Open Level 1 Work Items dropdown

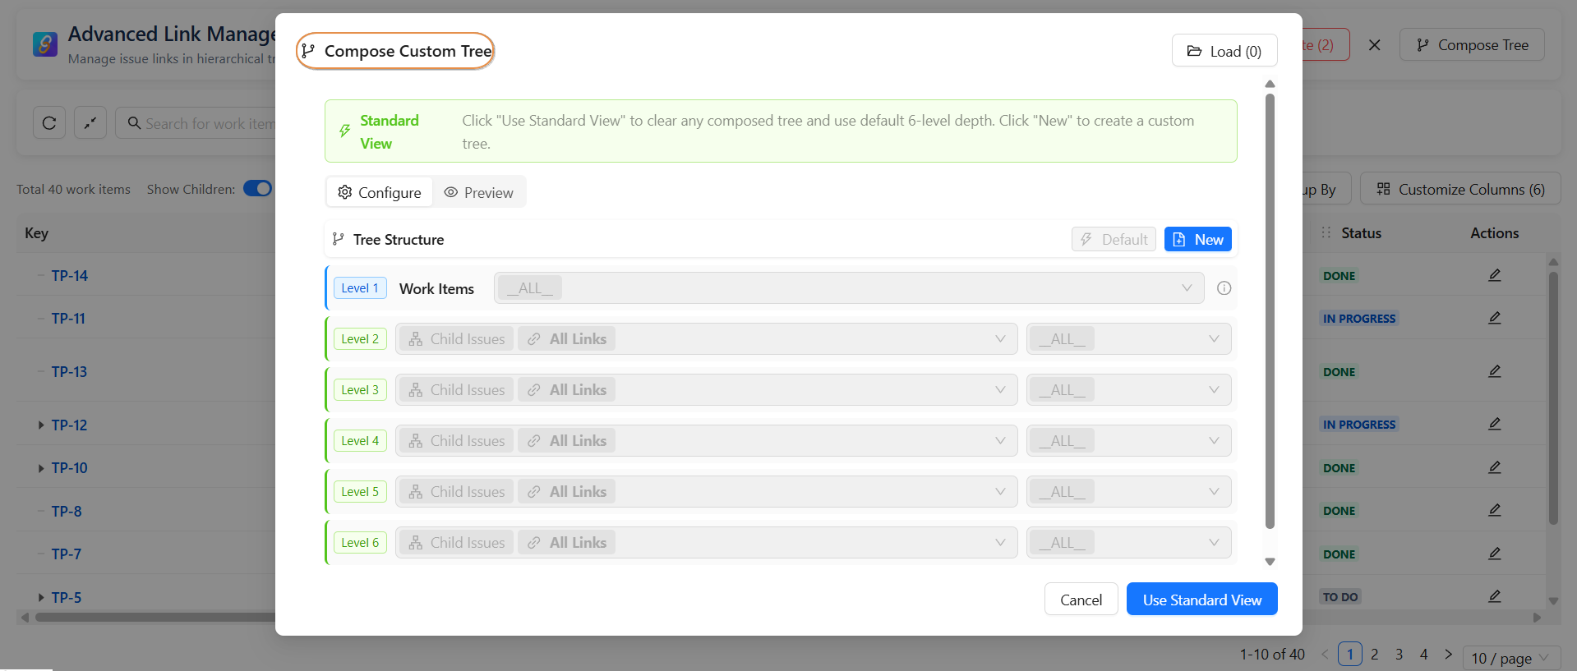pyautogui.click(x=849, y=288)
